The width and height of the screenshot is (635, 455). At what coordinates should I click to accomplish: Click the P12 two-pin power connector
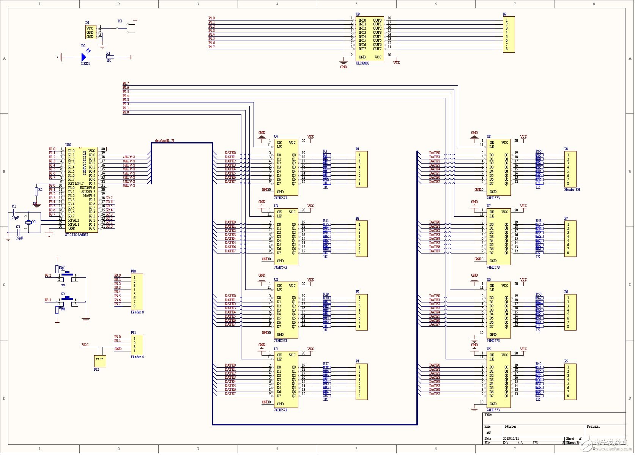[x=100, y=361]
